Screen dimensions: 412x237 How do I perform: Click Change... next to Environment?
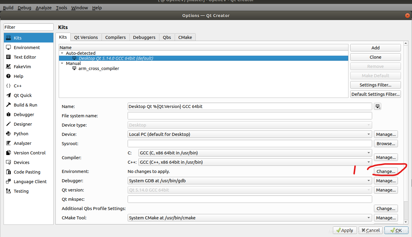pos(386,171)
